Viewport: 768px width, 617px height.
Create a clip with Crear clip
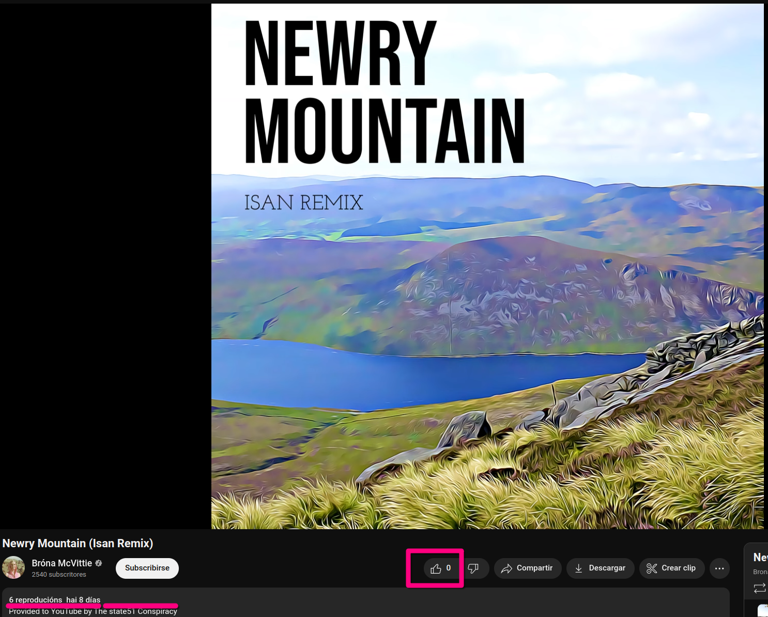(671, 568)
